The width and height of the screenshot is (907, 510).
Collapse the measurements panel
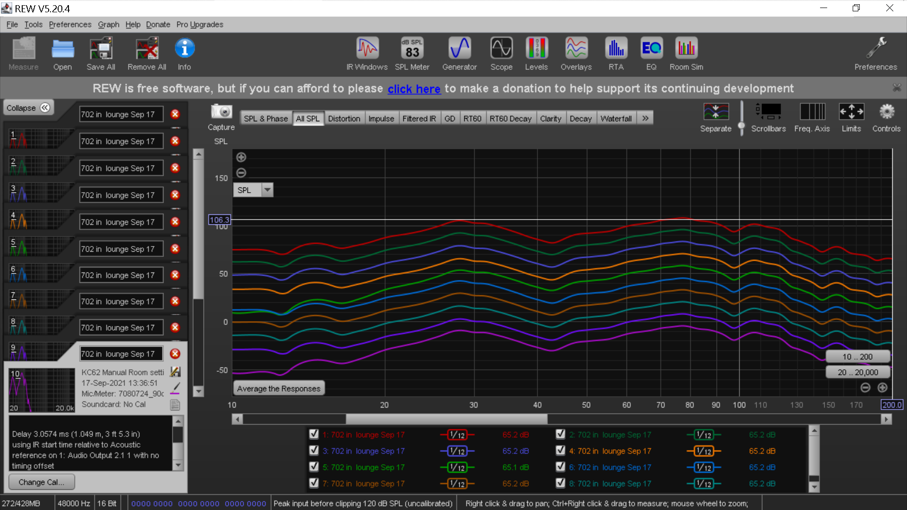pos(28,108)
